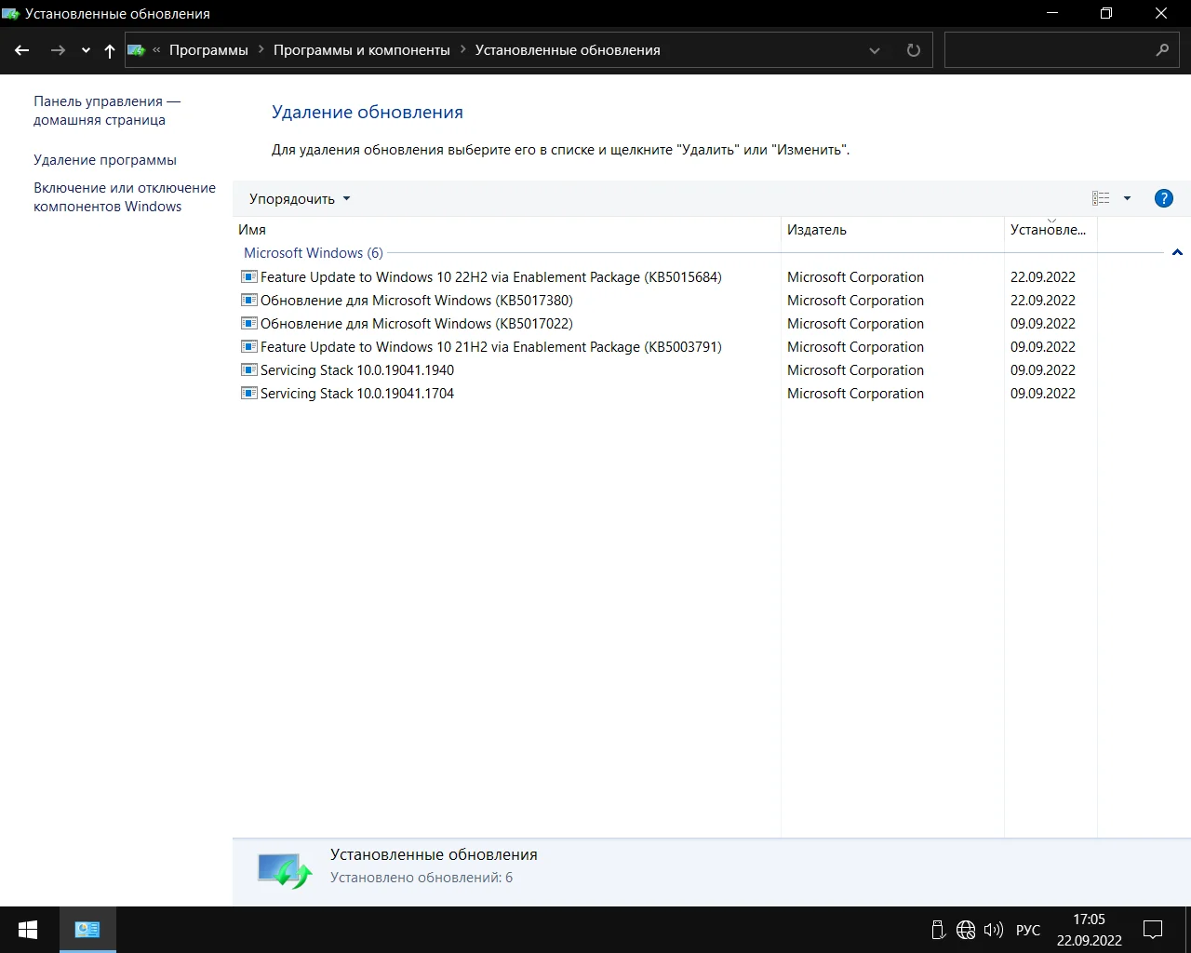The image size is (1191, 953).
Task: Open the view options dropdown arrow
Action: [1127, 198]
